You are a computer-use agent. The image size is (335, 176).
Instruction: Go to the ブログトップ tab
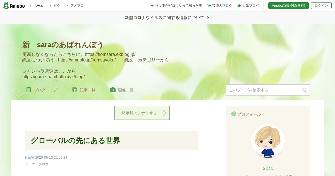click(42, 90)
